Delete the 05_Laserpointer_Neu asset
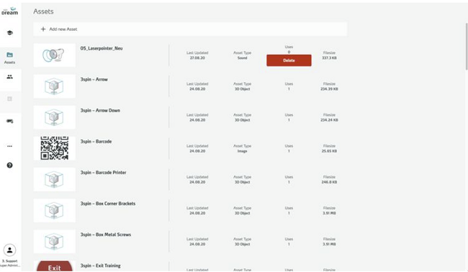Screen dimensions: 468x272 [289, 60]
